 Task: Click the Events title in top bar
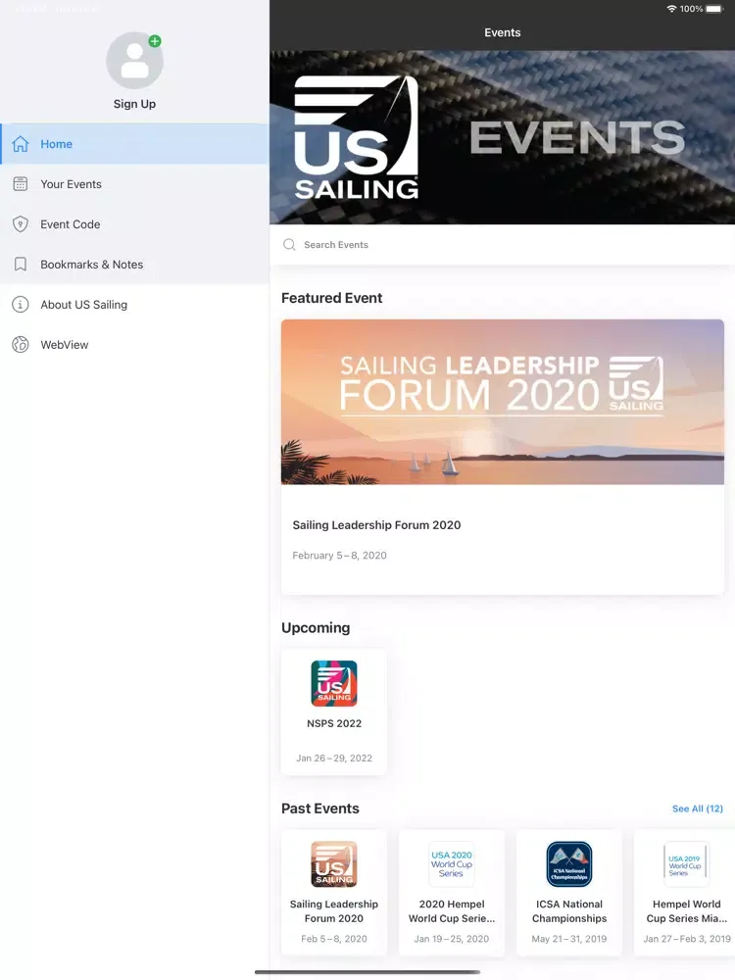click(x=503, y=32)
